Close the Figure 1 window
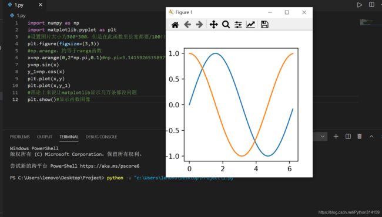 304,12
